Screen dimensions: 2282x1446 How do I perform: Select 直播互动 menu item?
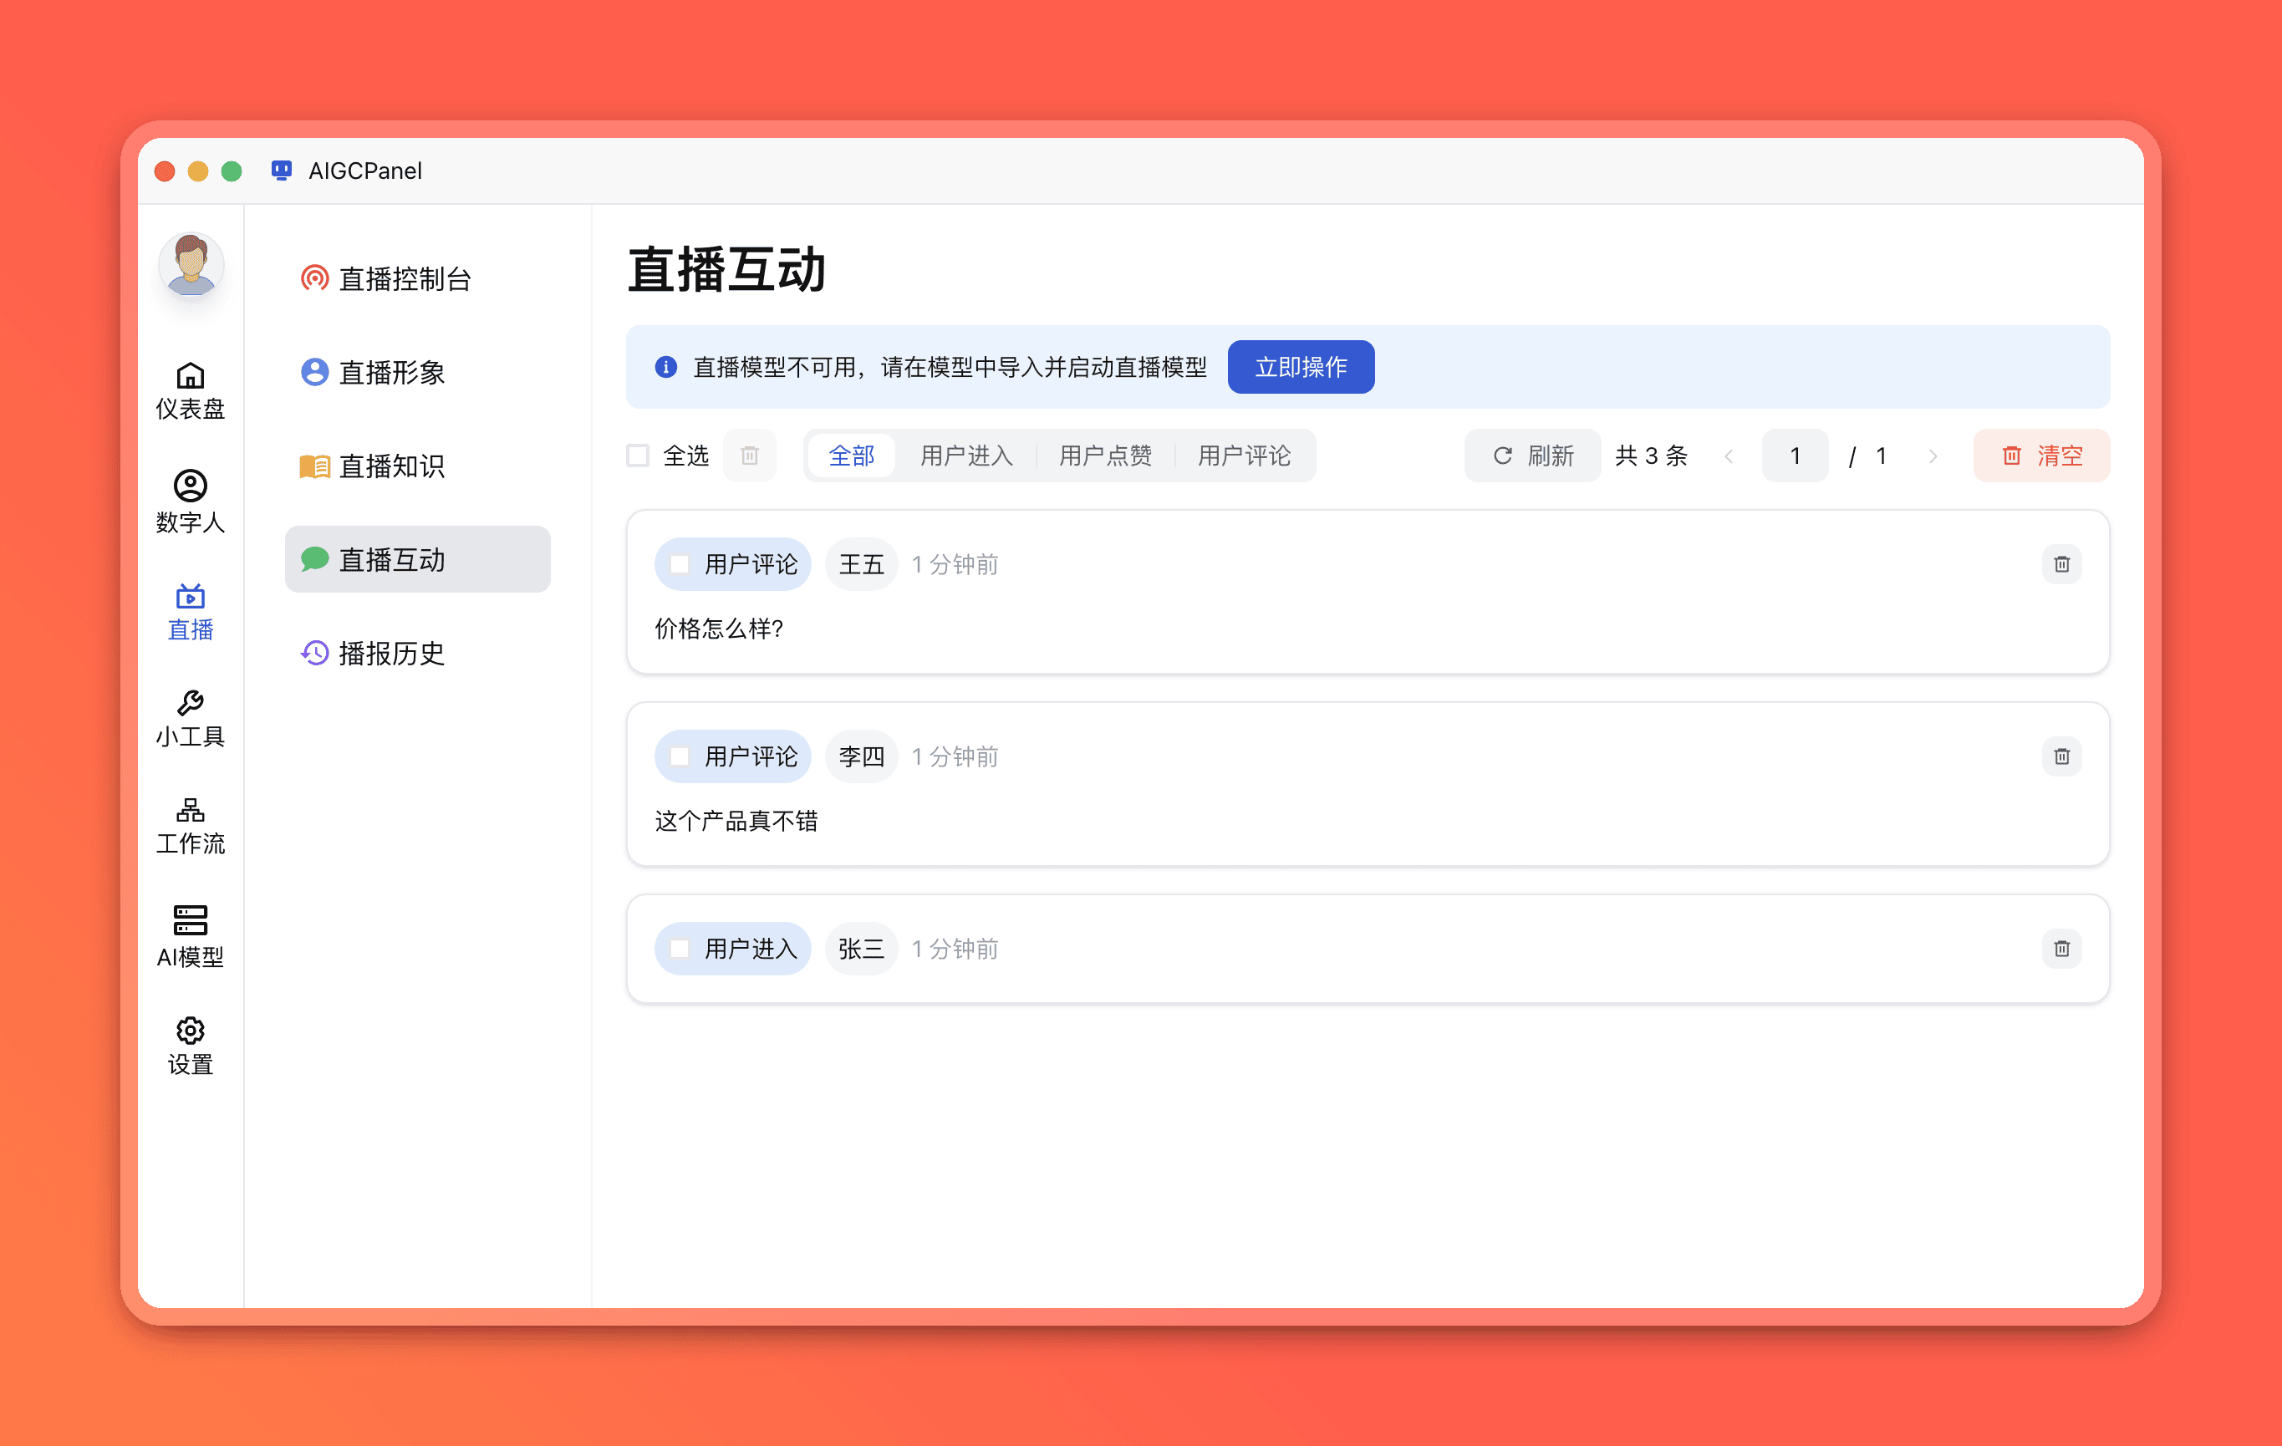click(418, 559)
